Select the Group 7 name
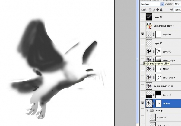The width and height of the screenshot is (181, 126). coord(160,111)
